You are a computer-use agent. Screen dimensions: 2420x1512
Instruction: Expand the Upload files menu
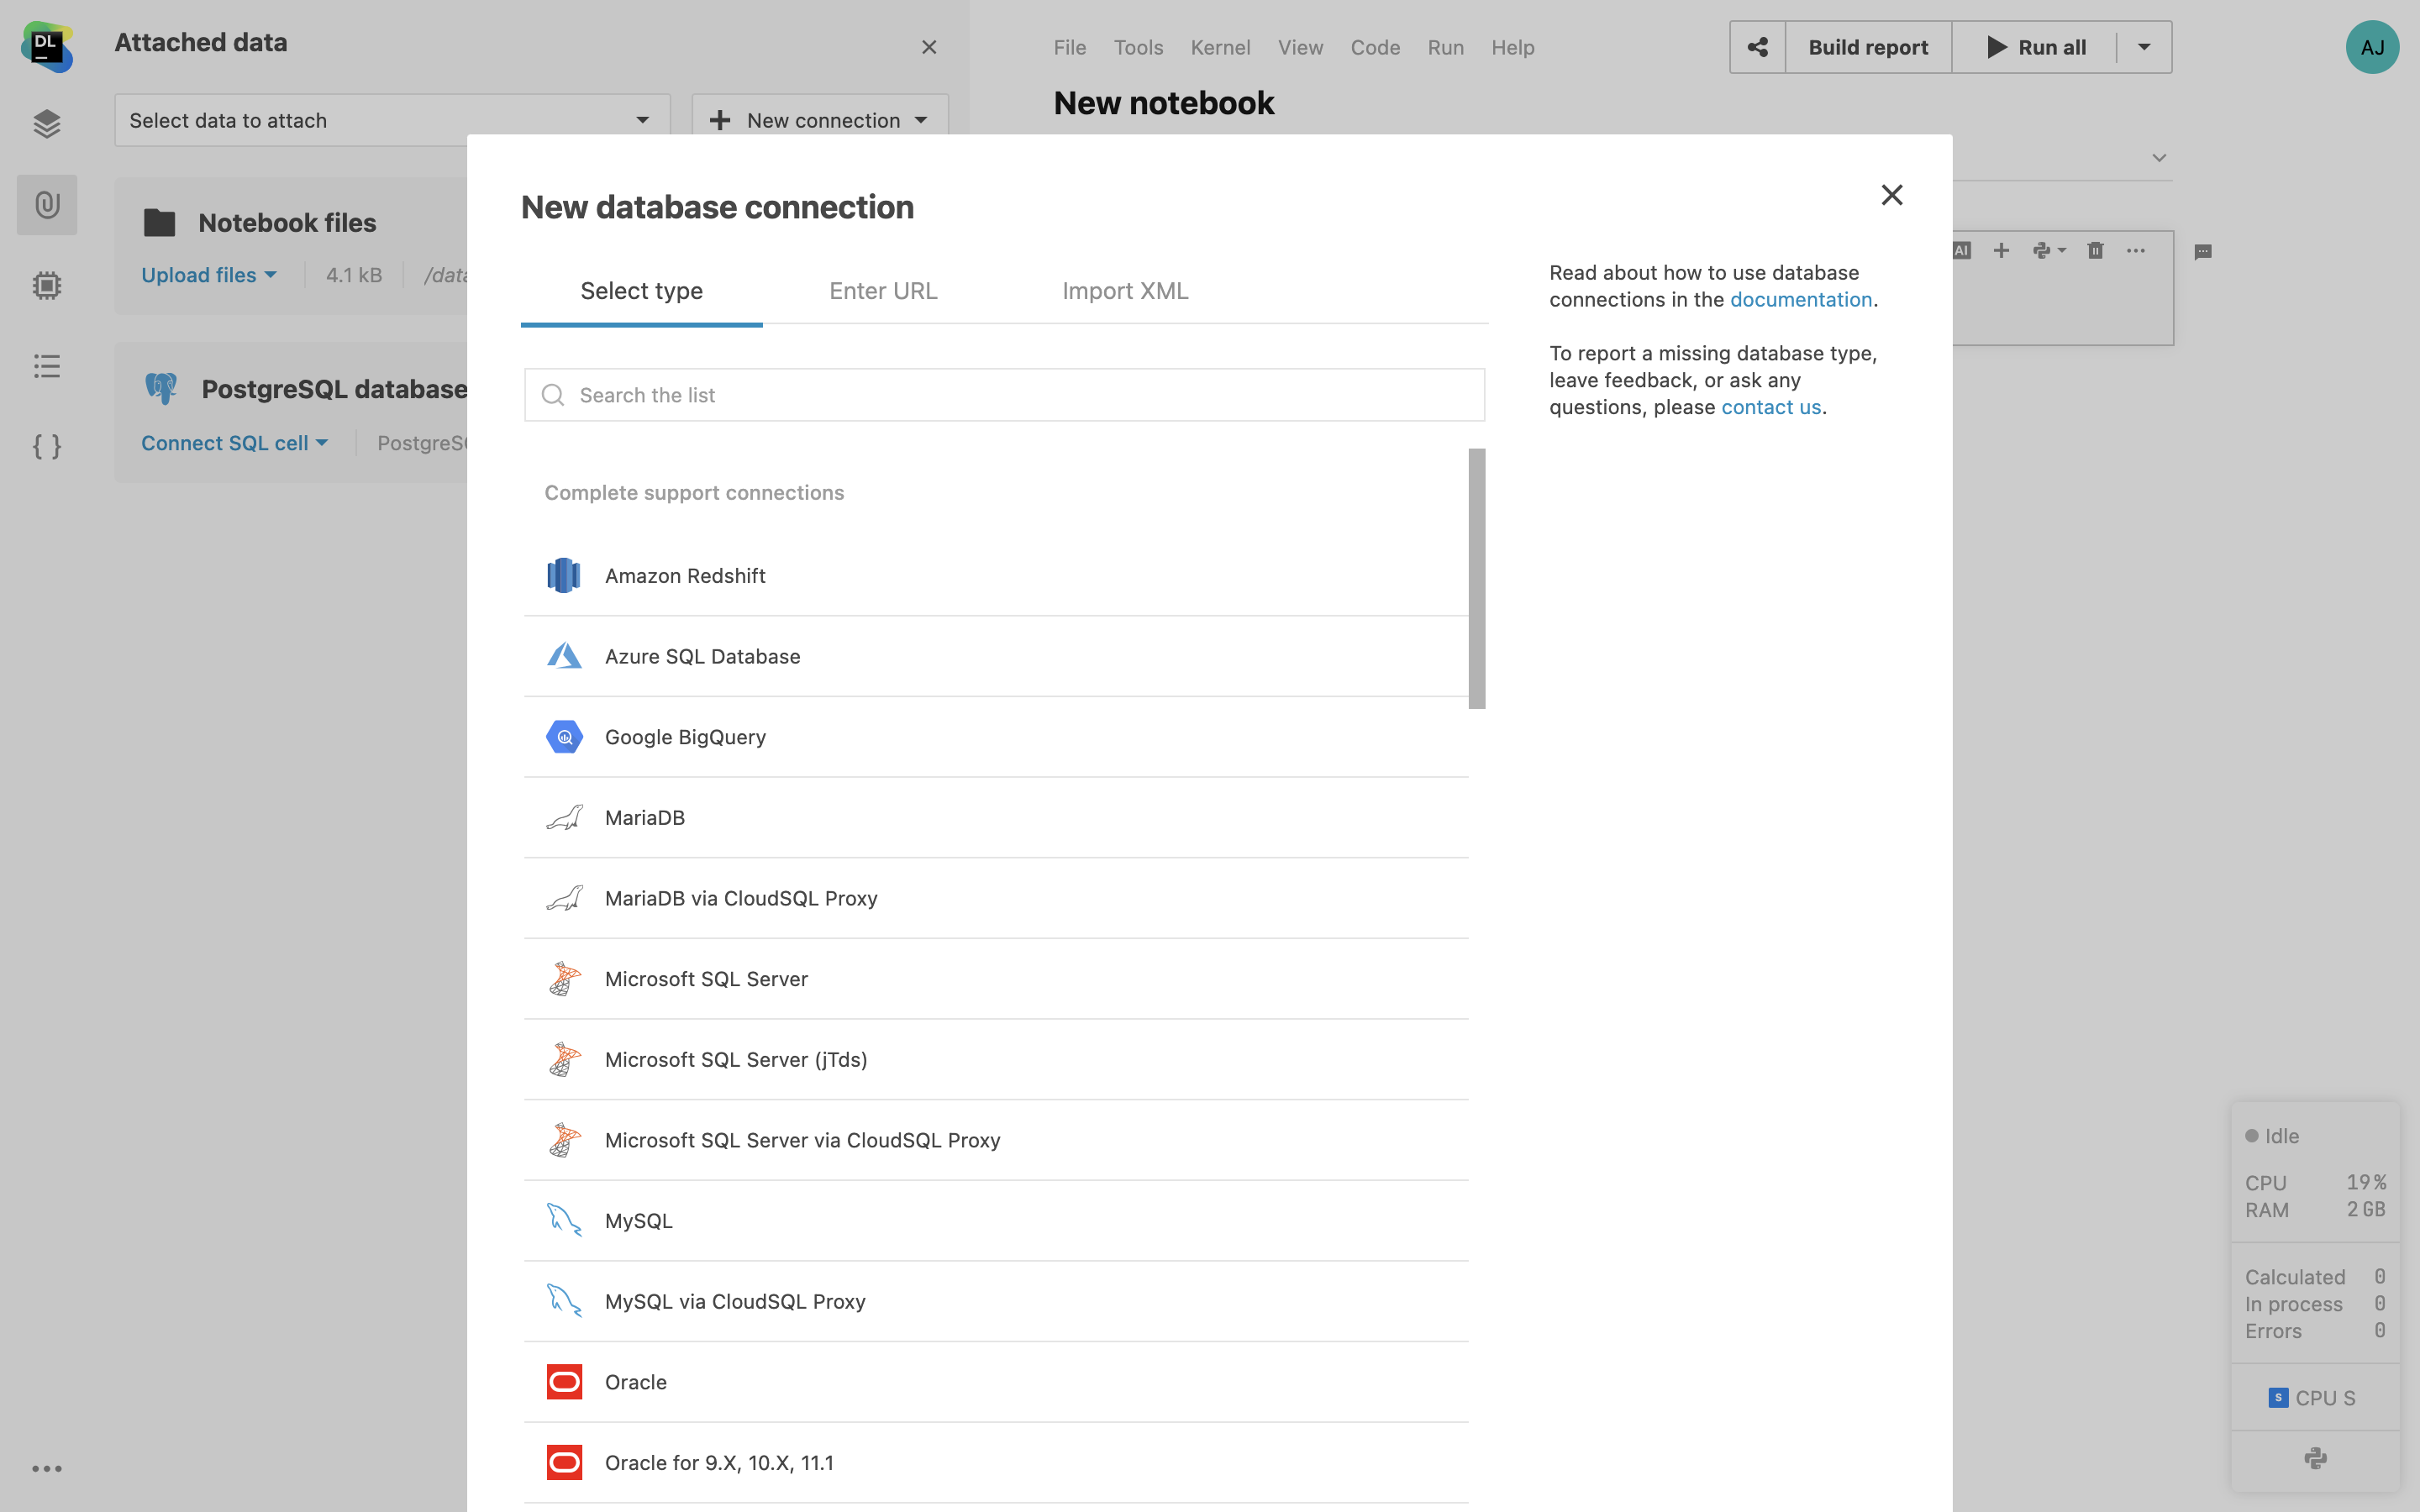[208, 275]
